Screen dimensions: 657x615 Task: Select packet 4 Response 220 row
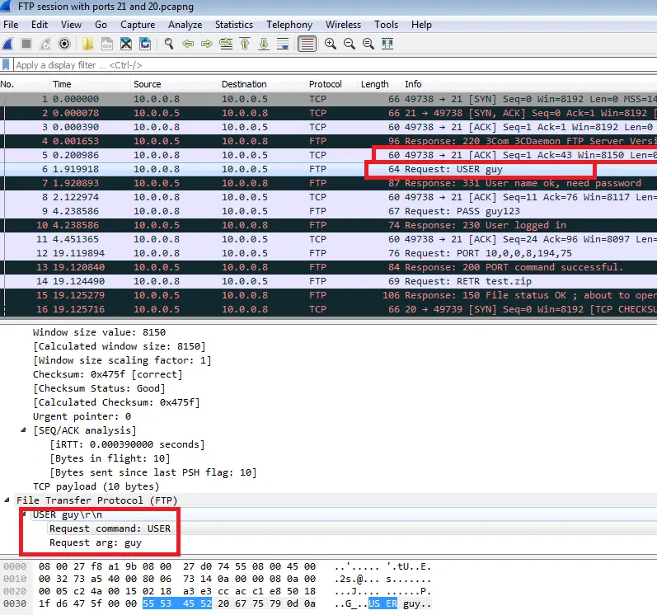(x=328, y=141)
